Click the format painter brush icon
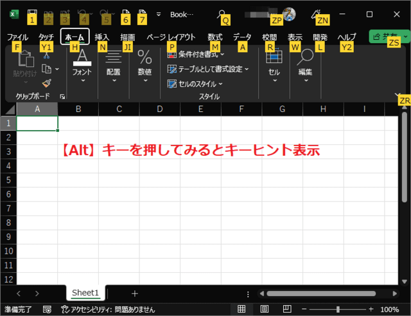Viewport: 411px width, 316px height. pos(46,83)
